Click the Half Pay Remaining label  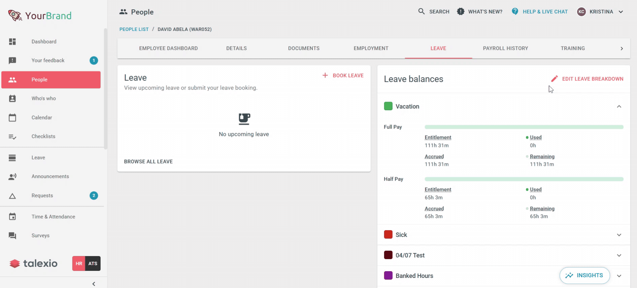coord(542,209)
